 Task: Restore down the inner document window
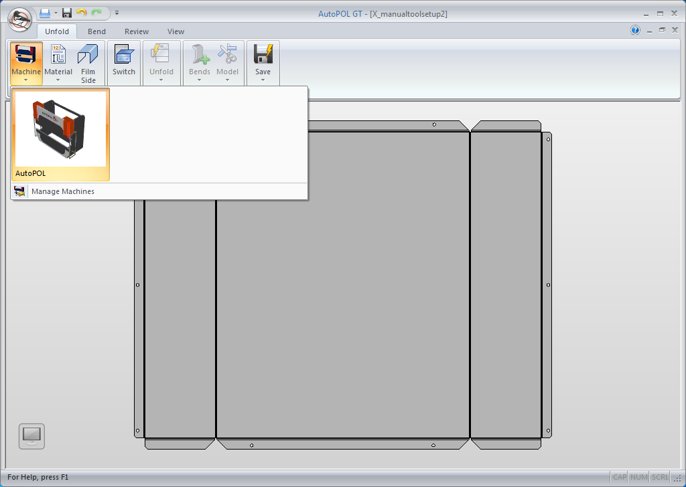pyautogui.click(x=662, y=30)
